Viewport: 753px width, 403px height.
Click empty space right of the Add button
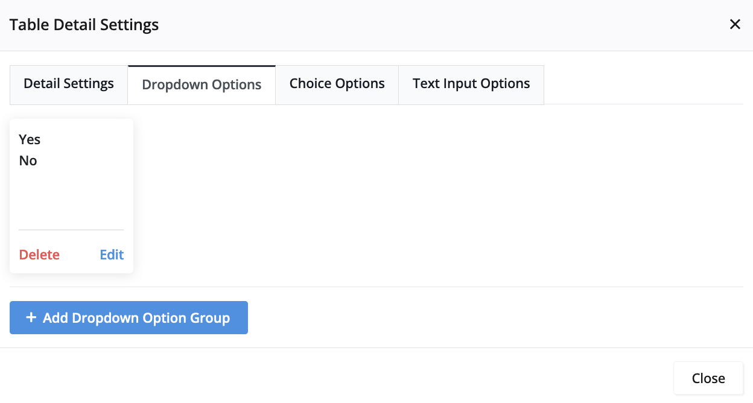pos(483,317)
